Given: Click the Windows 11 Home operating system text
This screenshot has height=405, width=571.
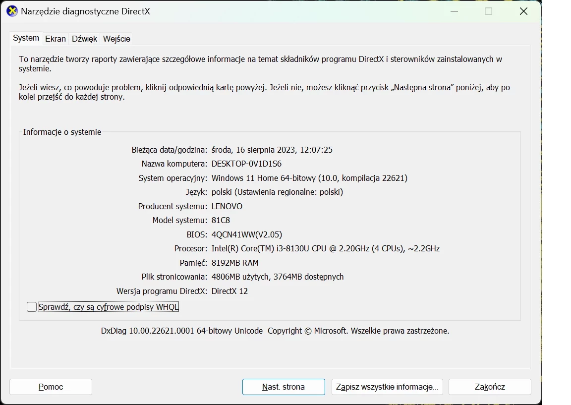Looking at the screenshot, I should coord(309,178).
